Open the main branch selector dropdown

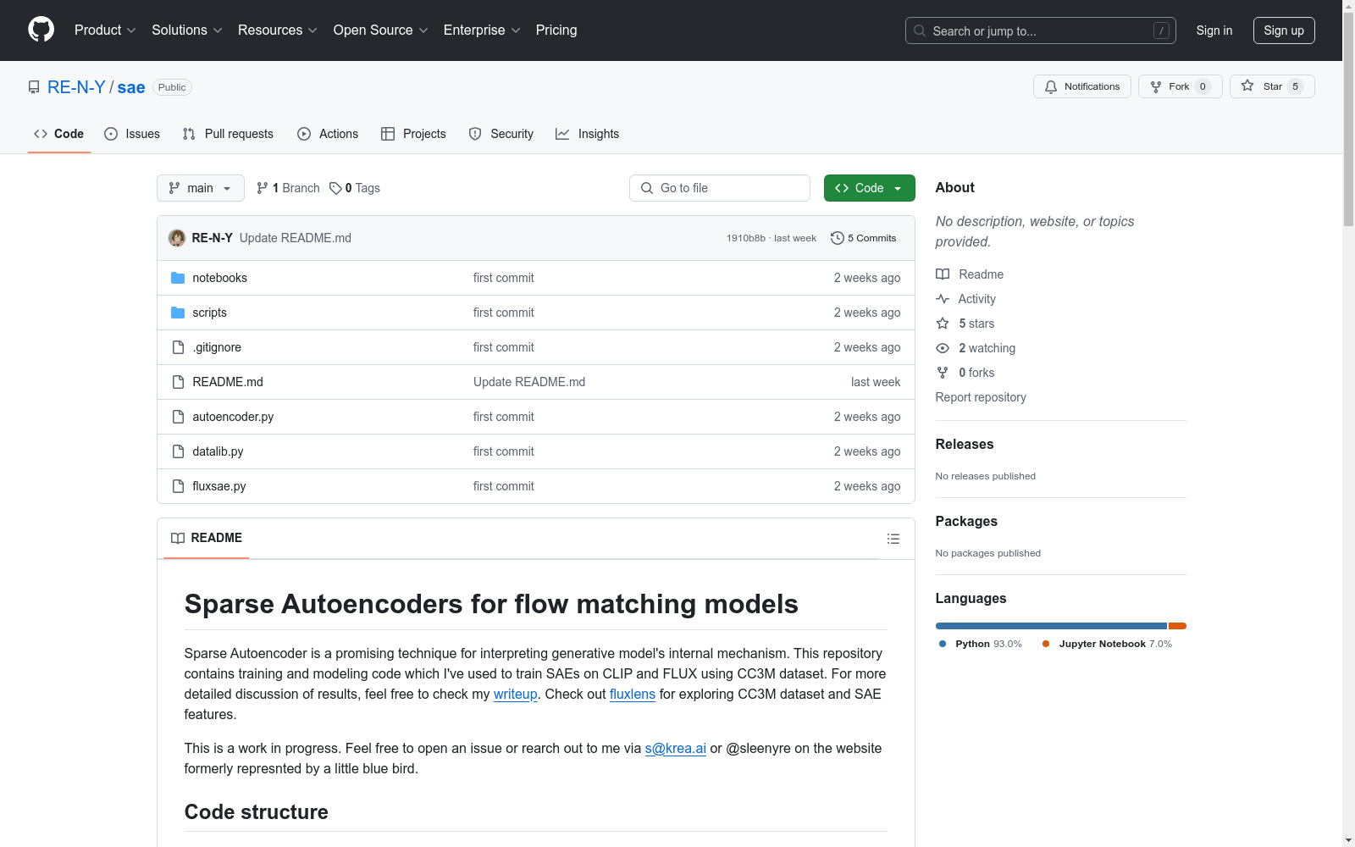tap(201, 188)
